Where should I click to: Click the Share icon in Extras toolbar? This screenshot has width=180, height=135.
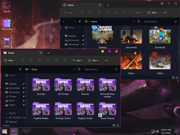56,60
